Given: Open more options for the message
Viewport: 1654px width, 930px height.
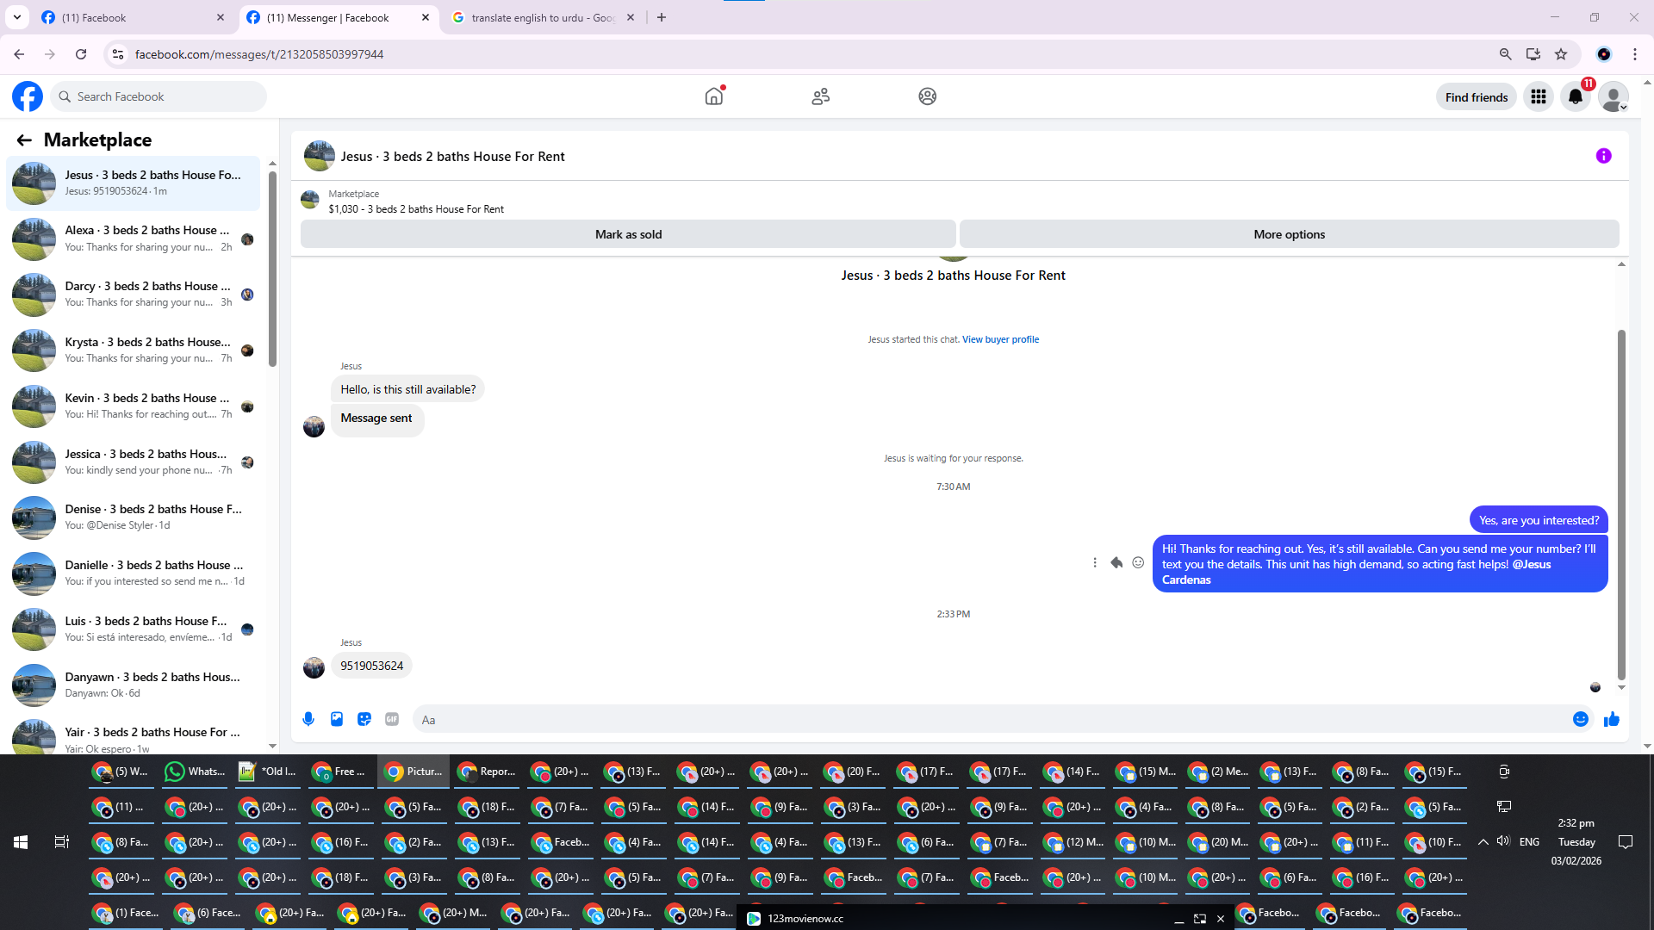Looking at the screenshot, I should 1095,562.
